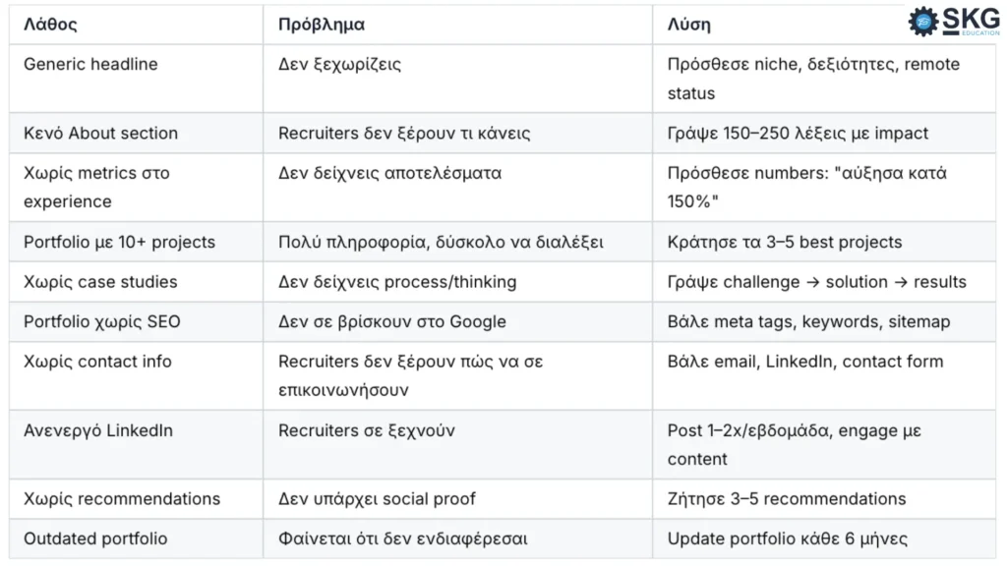
Task: Select the Χωρίς contact info cell
Action: pyautogui.click(x=97, y=362)
